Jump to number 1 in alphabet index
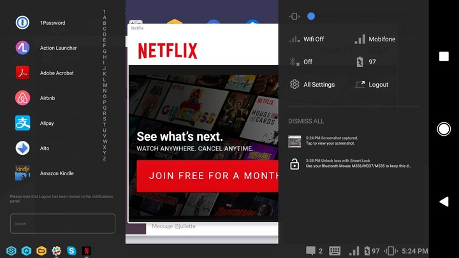The height and width of the screenshot is (258, 459). pyautogui.click(x=105, y=11)
